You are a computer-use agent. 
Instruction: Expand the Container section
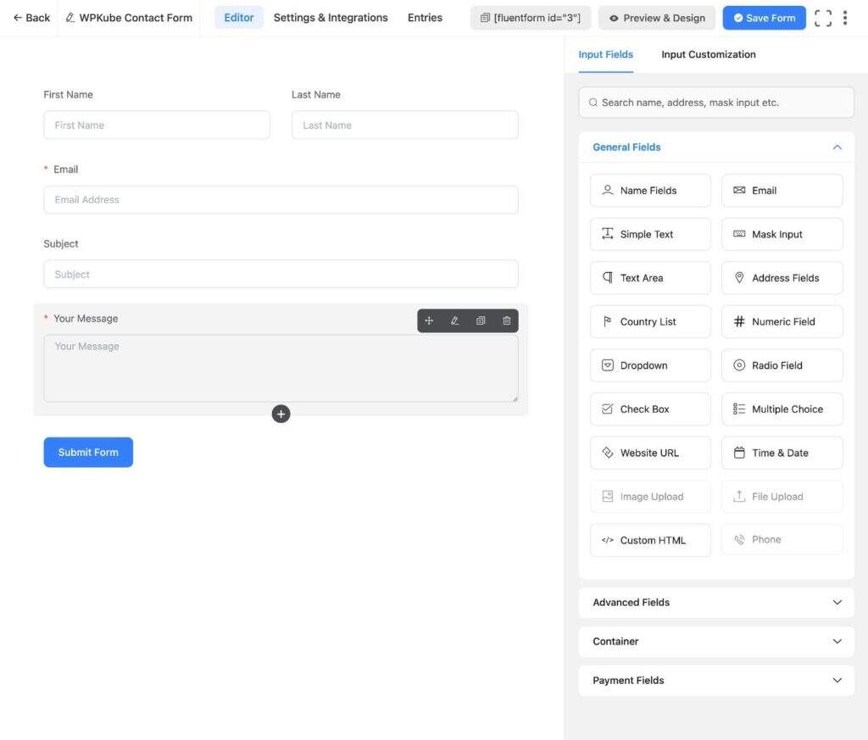[x=716, y=642]
